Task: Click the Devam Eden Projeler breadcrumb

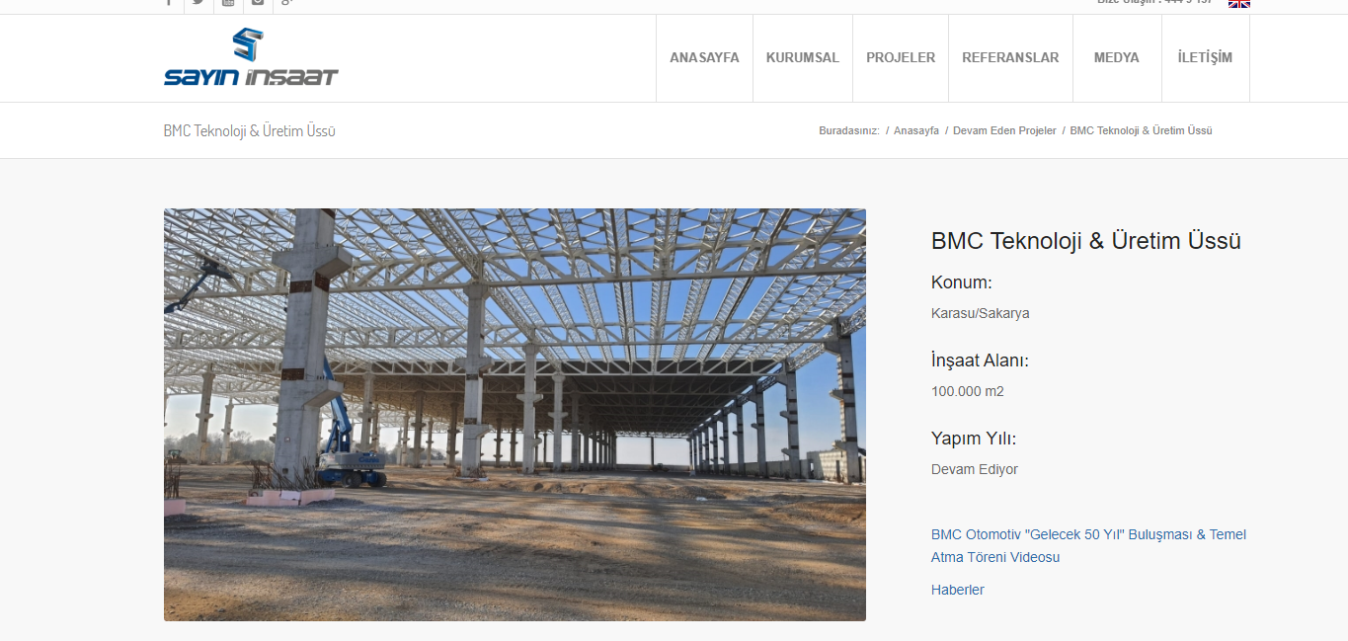Action: point(1003,131)
